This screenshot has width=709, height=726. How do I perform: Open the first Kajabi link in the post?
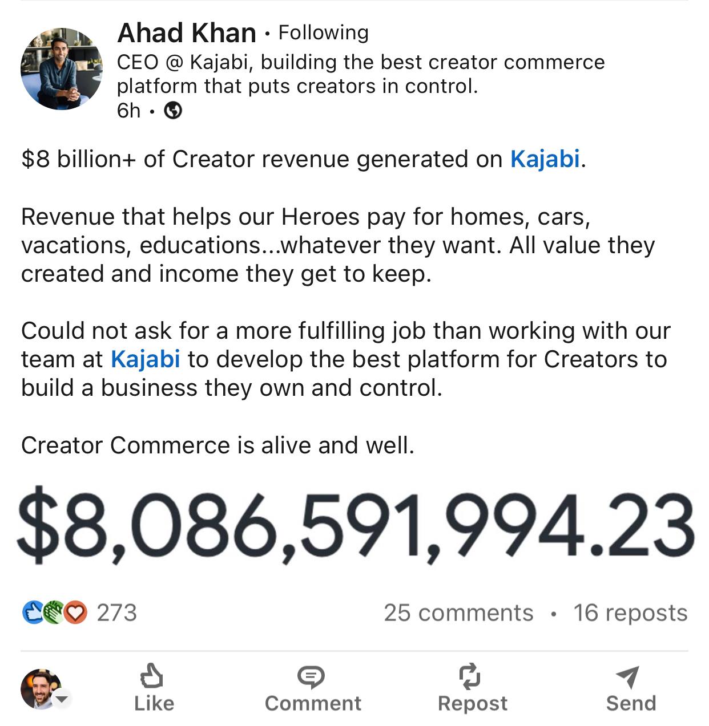[544, 159]
